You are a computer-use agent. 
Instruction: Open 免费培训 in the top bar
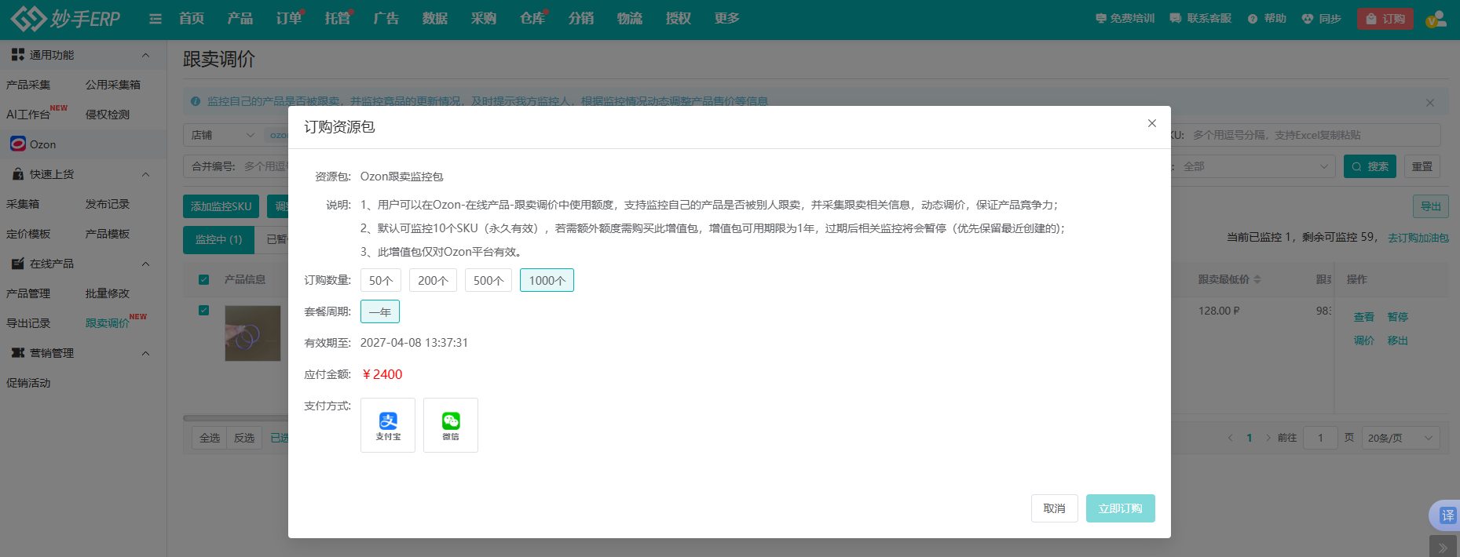coord(1125,18)
